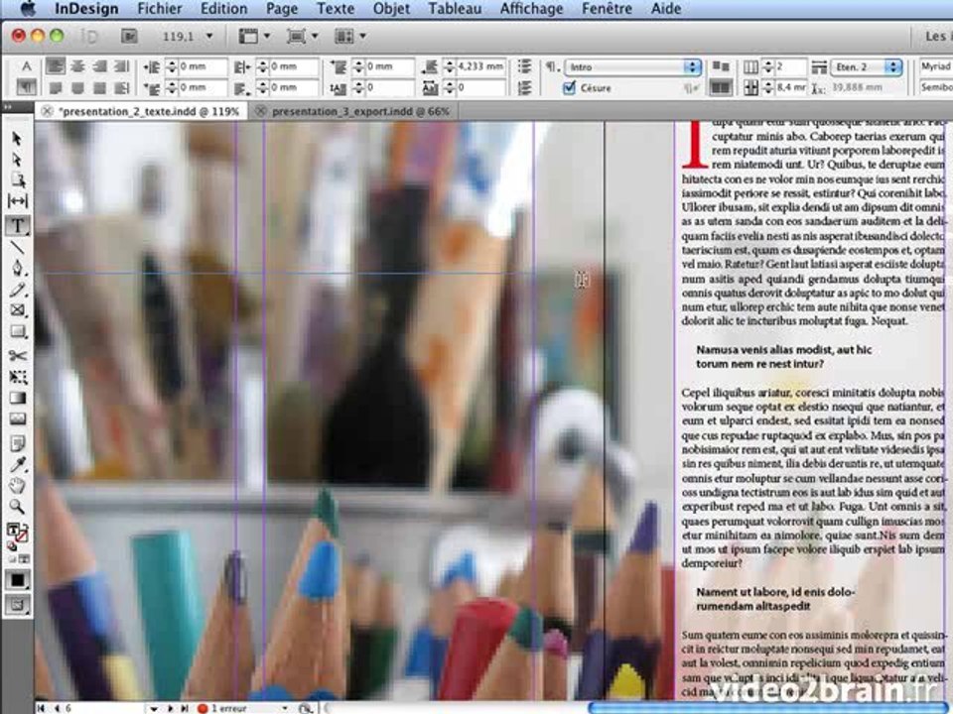
Task: Open the Objet menu
Action: pyautogui.click(x=391, y=9)
